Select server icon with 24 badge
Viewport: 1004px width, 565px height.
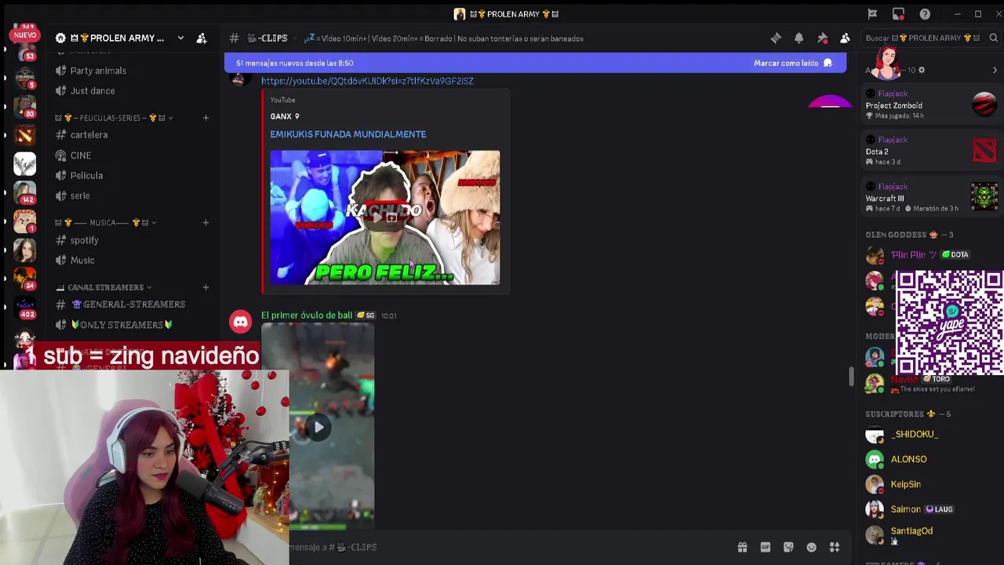point(24,278)
